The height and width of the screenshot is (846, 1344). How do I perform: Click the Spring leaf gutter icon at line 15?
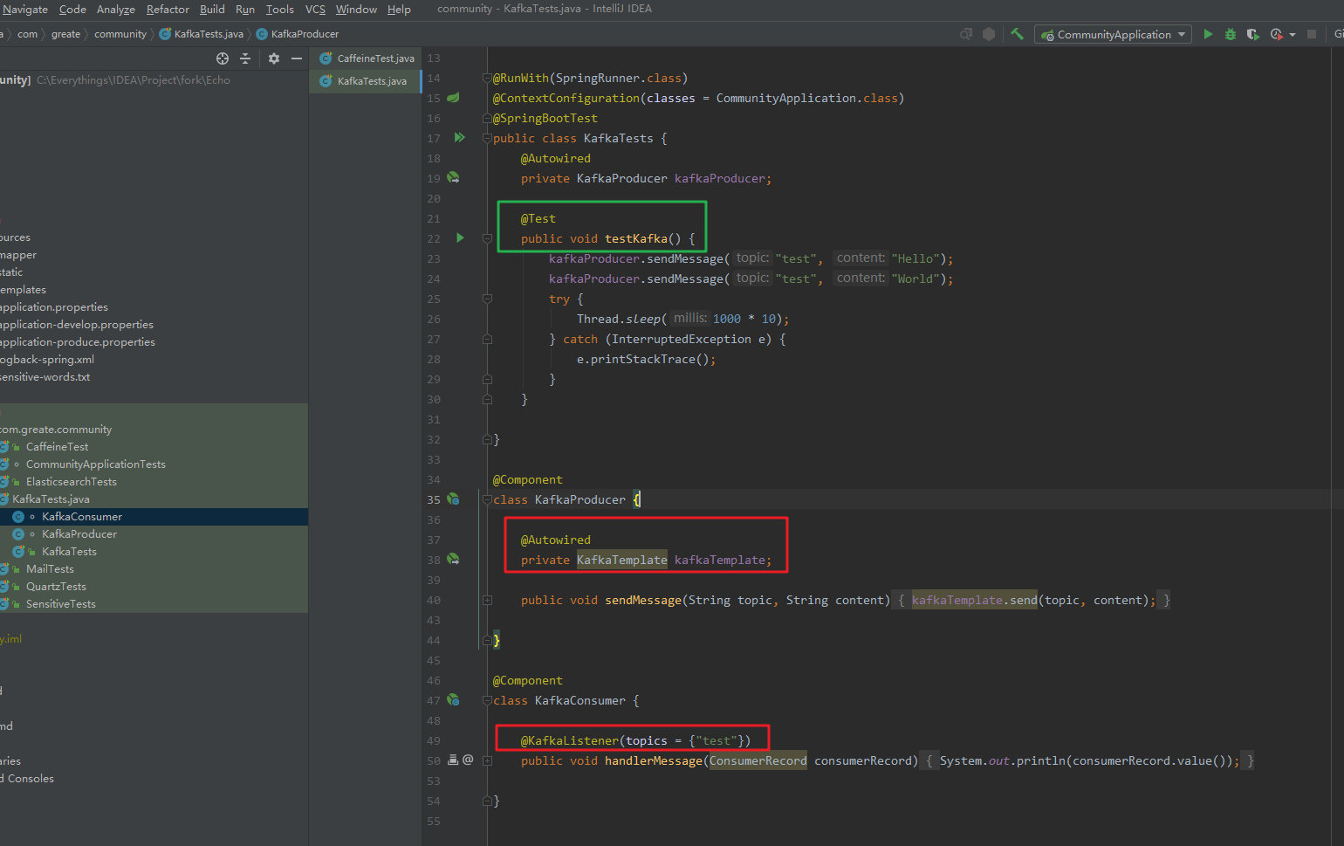point(453,98)
